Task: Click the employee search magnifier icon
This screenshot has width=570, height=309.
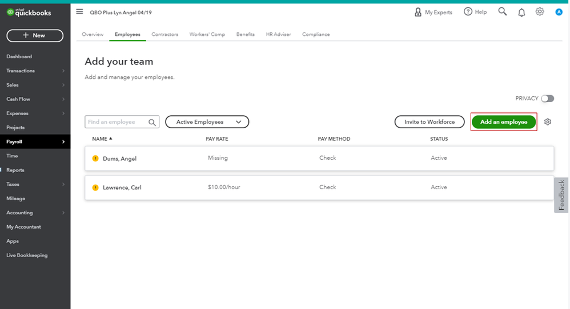Action: (152, 123)
